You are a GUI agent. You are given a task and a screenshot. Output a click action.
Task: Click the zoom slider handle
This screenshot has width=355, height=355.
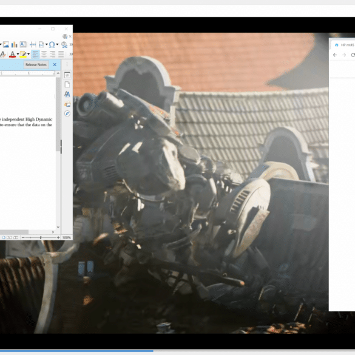[x=41, y=237]
